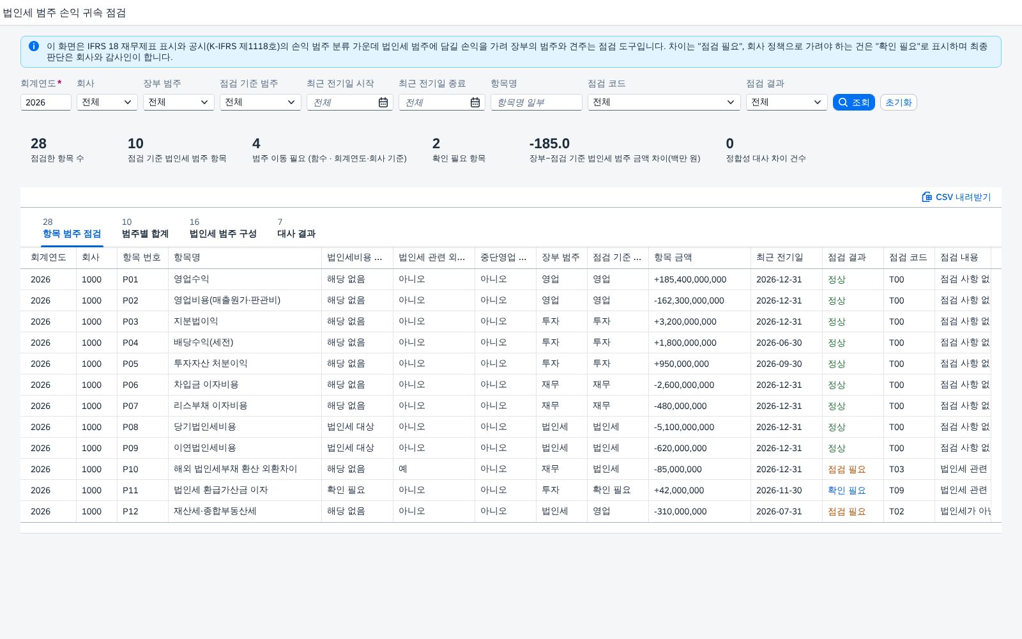Click the 2026-06-30 date cell
This screenshot has width=1022, height=639.
click(786, 343)
